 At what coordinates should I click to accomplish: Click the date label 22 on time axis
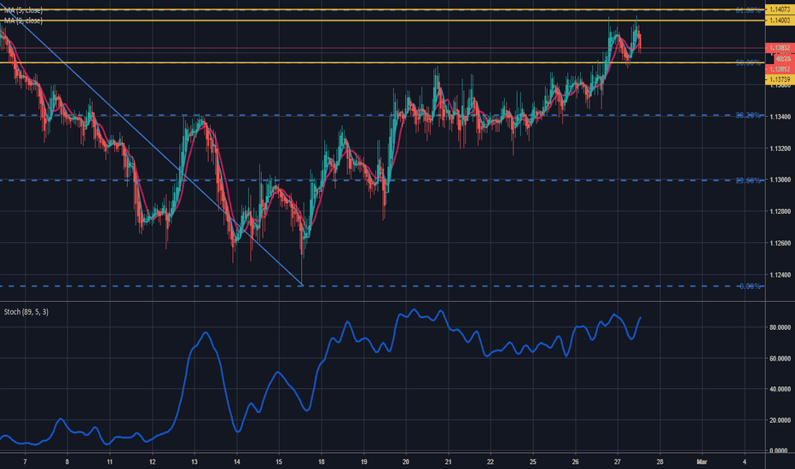(x=490, y=462)
